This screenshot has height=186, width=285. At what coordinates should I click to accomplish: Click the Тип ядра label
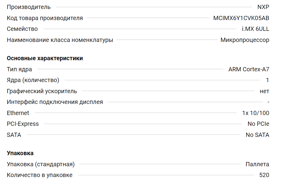point(19,69)
